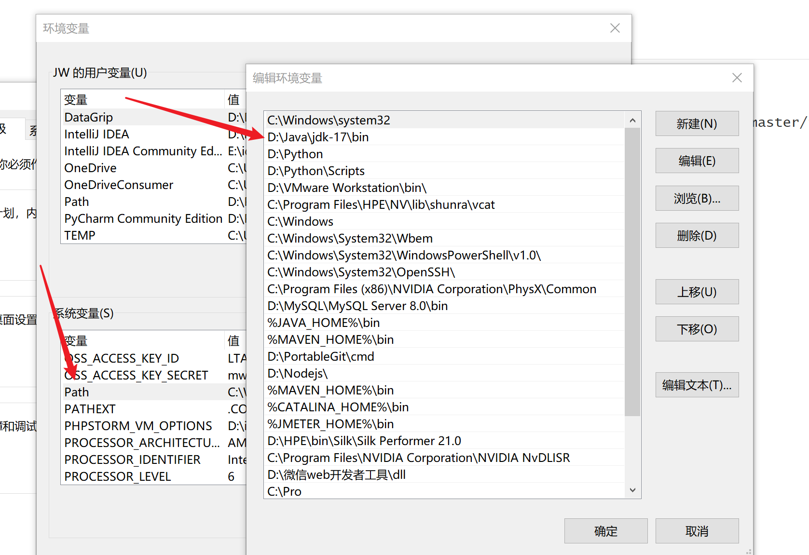This screenshot has width=809, height=555.
Task: Select the PATHEXT system variable
Action: pyautogui.click(x=153, y=409)
